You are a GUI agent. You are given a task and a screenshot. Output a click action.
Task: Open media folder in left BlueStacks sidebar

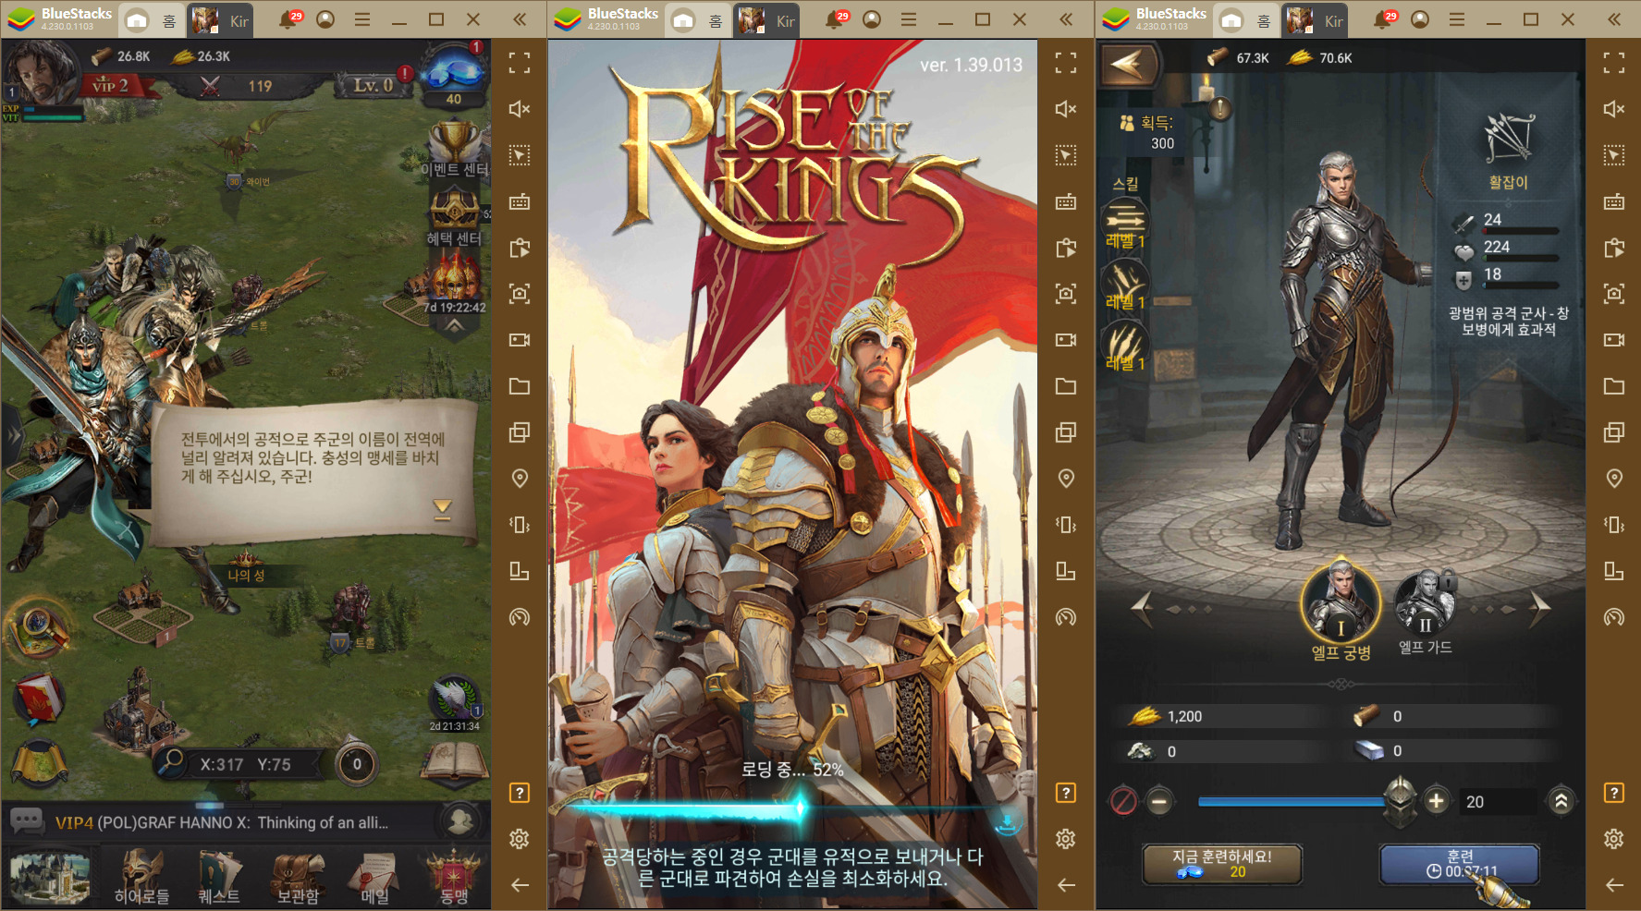coord(520,386)
